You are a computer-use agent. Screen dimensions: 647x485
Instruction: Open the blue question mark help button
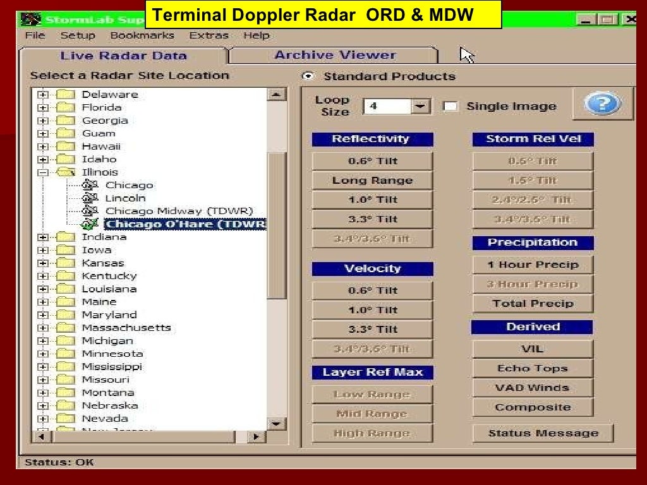pyautogui.click(x=603, y=104)
